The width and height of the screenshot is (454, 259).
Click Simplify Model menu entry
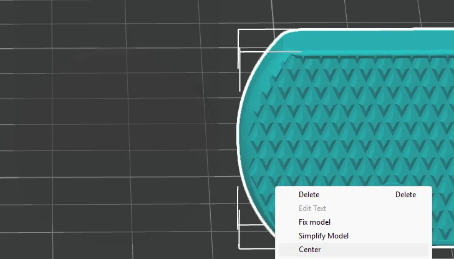[x=353, y=236]
